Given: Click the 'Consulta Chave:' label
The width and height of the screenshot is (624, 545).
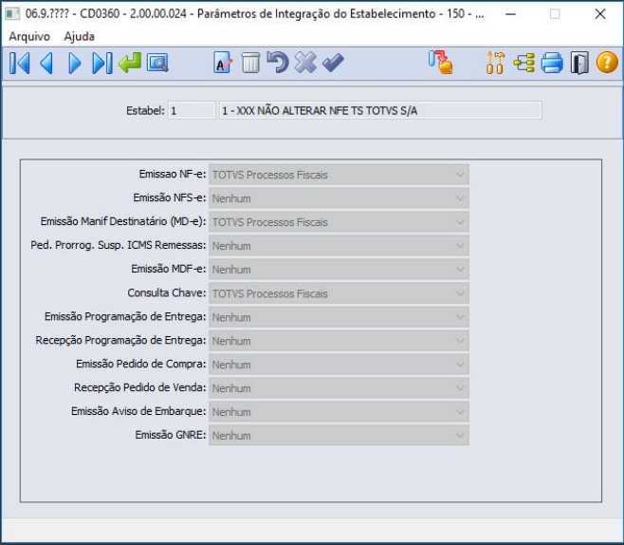Looking at the screenshot, I should coord(167,292).
